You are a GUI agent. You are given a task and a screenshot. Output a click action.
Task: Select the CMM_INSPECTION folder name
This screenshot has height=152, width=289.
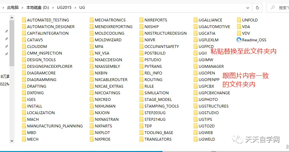44,53
